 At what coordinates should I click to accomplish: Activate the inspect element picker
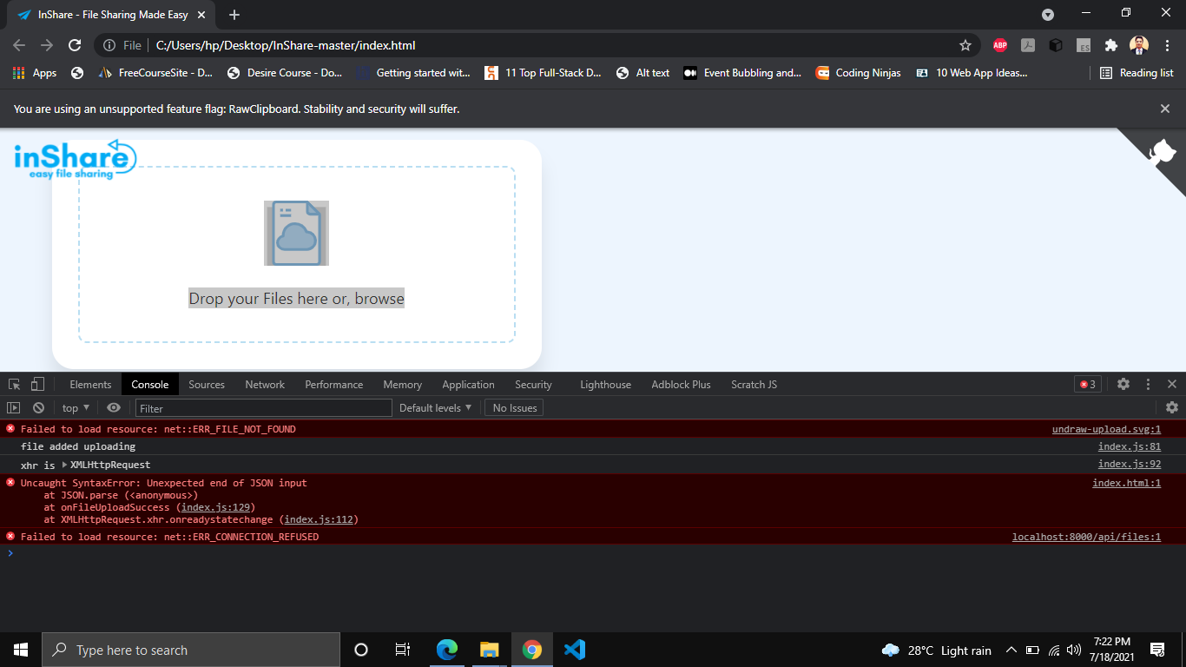pos(13,383)
